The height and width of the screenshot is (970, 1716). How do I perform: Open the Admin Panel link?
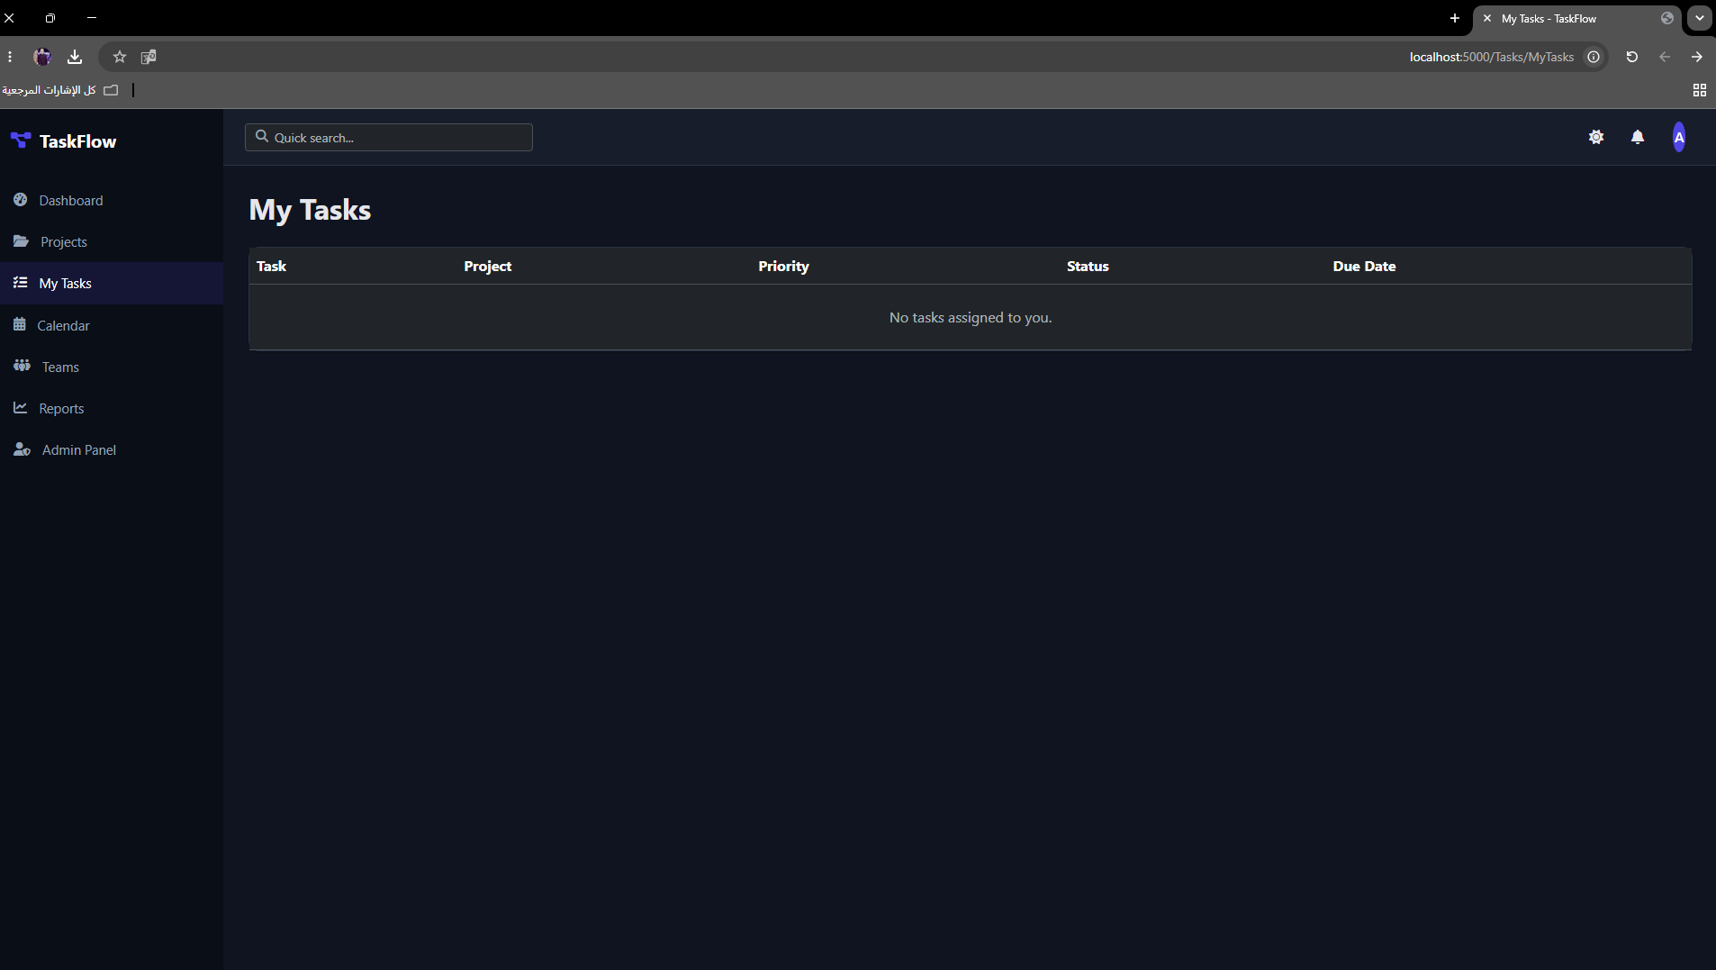[112, 449]
